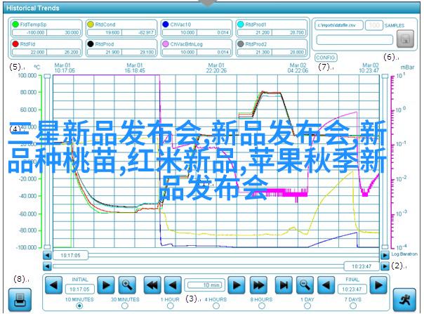This screenshot has height=314, width=424.
Task: Click the running man exit button
Action: 404,300
